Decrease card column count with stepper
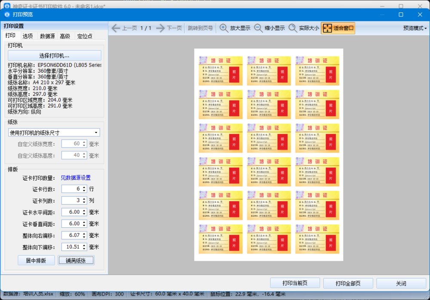 pos(84,202)
